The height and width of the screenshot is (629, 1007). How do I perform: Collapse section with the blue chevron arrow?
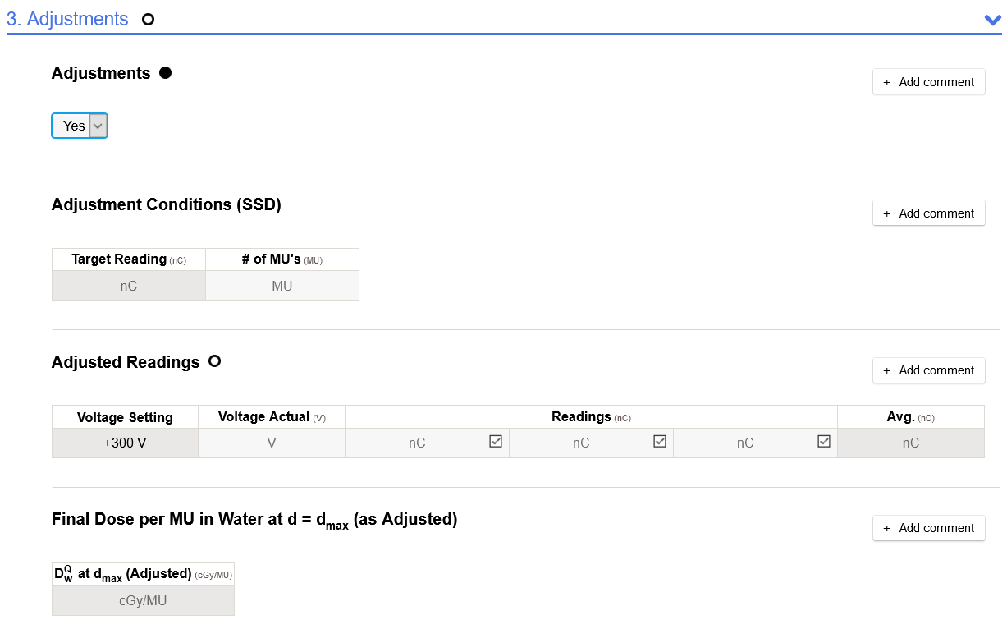[991, 21]
